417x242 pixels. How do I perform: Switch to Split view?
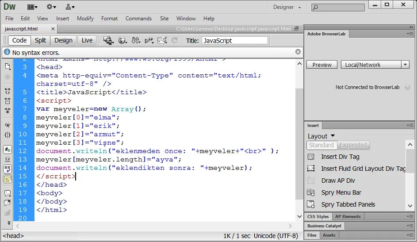point(40,40)
